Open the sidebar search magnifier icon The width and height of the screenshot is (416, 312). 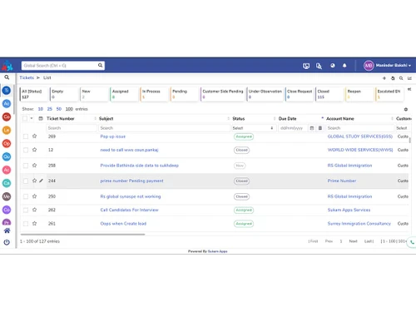(x=7, y=77)
